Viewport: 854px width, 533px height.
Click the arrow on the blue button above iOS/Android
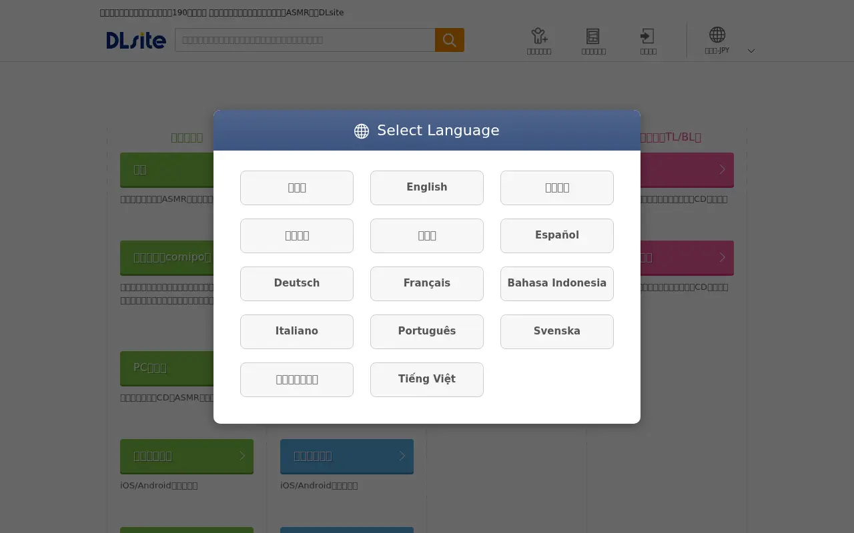[x=402, y=456]
